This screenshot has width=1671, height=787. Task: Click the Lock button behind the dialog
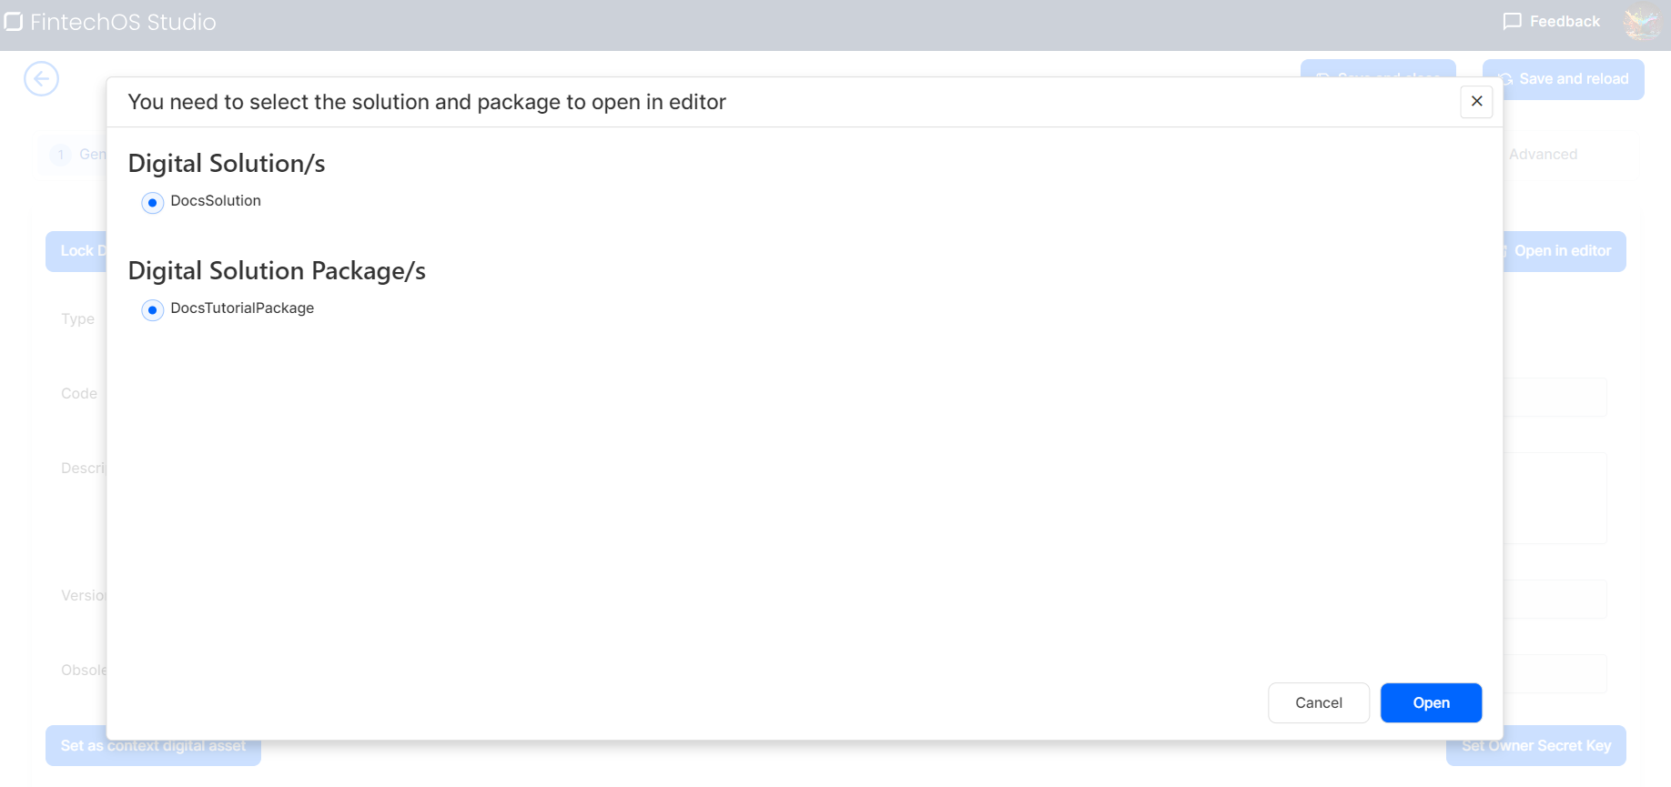coord(76,251)
